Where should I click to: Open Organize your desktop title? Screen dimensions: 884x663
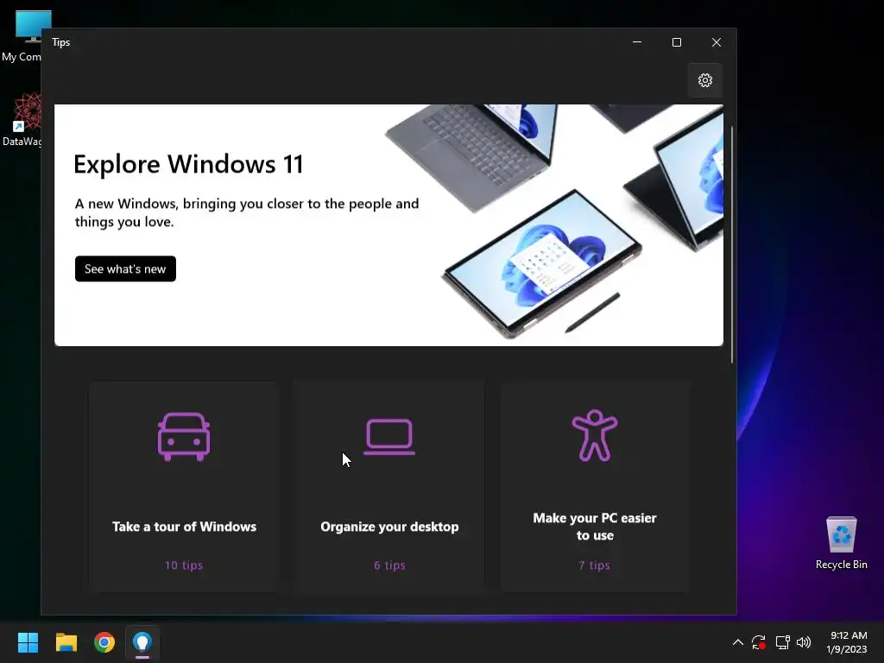[x=389, y=527]
